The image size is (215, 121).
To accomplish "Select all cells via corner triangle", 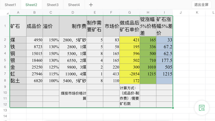I will pos(8,13).
